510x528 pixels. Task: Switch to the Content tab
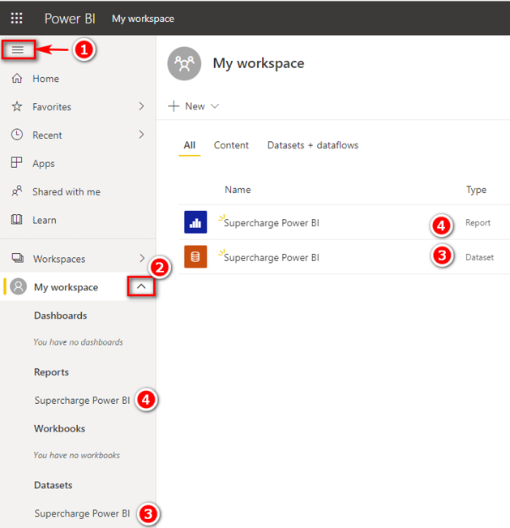pyautogui.click(x=231, y=145)
